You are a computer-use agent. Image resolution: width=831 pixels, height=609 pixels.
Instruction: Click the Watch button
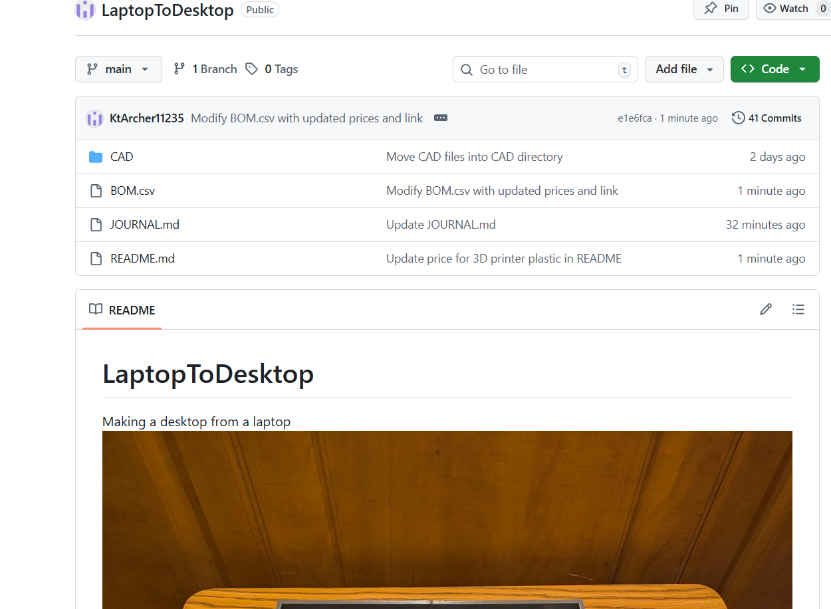point(786,9)
